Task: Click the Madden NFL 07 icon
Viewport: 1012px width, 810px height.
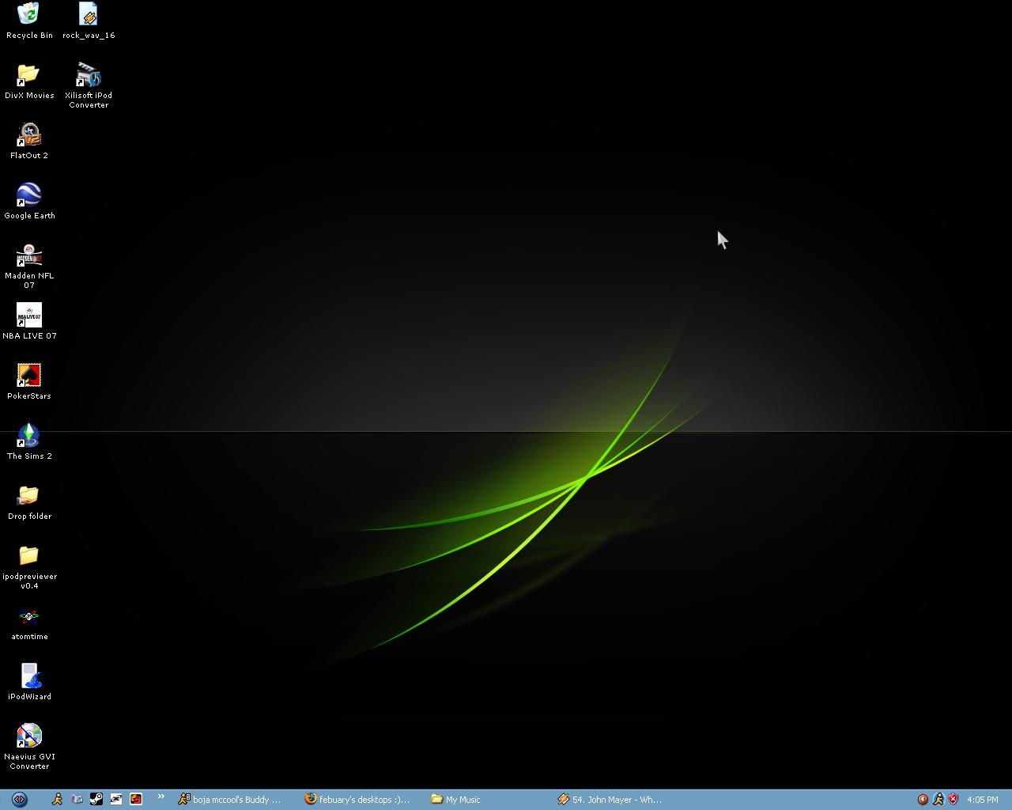Action: (29, 256)
